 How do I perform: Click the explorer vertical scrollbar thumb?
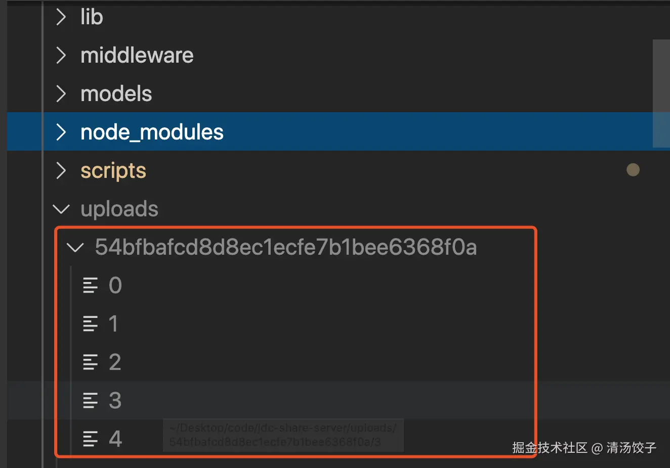[x=661, y=93]
